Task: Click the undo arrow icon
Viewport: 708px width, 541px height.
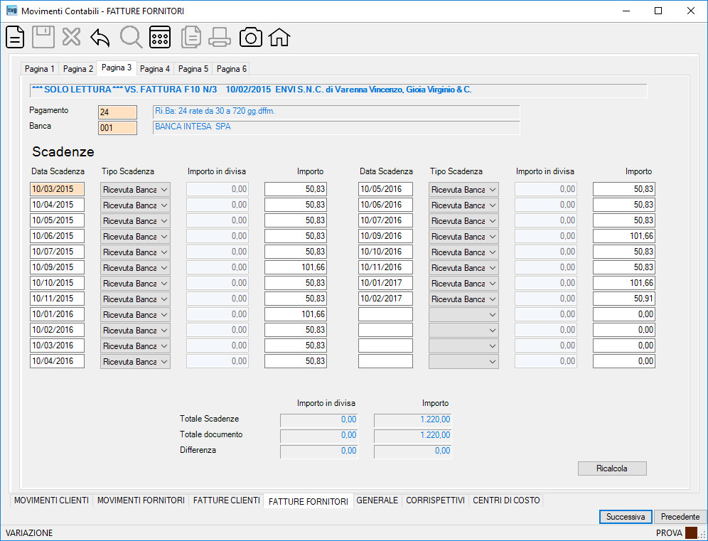Action: 100,38
